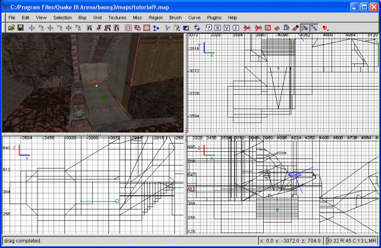Screen dimensions: 381x248
Task: Activate the Clipper tool icon
Action: [156, 28]
